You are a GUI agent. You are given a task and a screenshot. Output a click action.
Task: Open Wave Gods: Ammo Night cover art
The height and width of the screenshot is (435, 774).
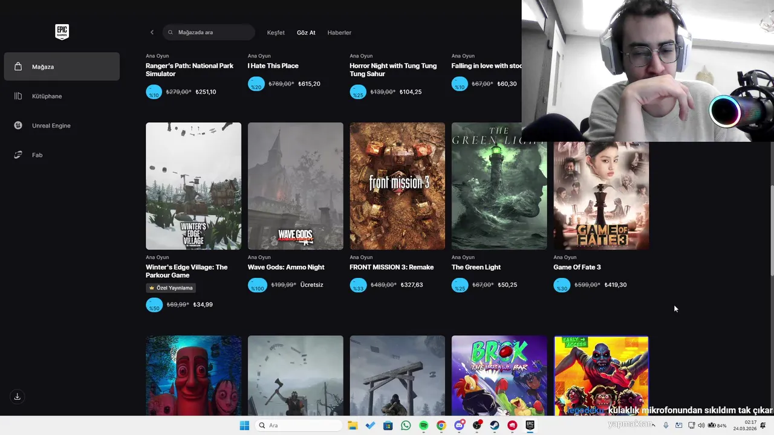click(295, 186)
